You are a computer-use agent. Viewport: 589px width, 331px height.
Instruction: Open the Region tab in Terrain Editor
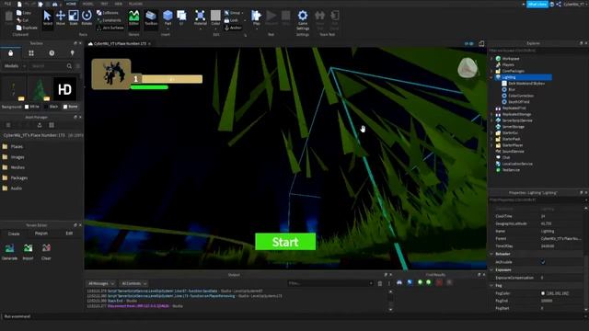pyautogui.click(x=41, y=234)
